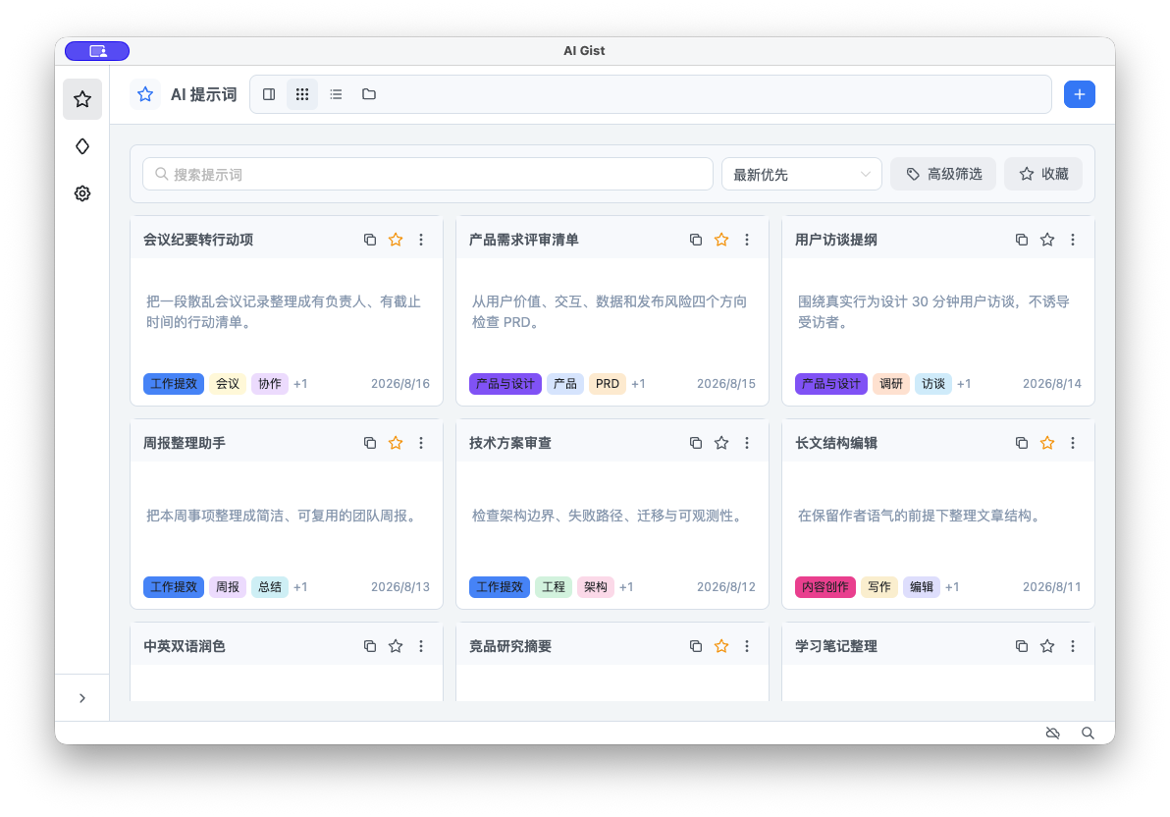Viewport: 1170px width, 817px height.
Task: Favorite the 中英双语润色 card
Action: [x=396, y=646]
